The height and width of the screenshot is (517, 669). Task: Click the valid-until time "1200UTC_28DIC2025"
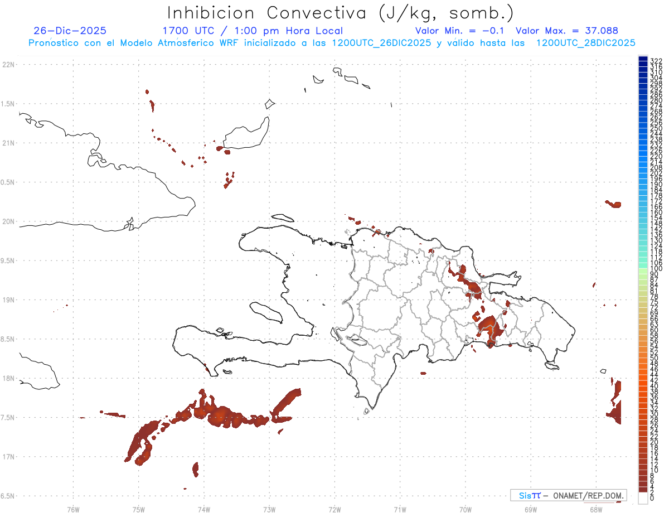586,43
